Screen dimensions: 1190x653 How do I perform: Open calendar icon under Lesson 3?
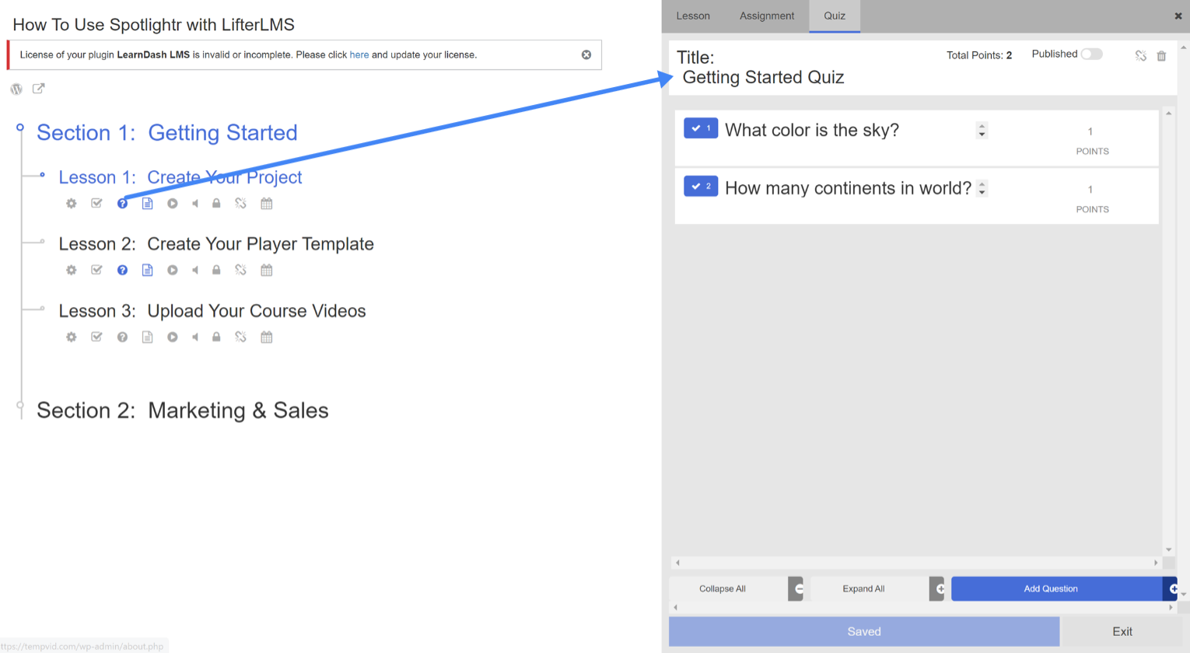[x=267, y=337]
